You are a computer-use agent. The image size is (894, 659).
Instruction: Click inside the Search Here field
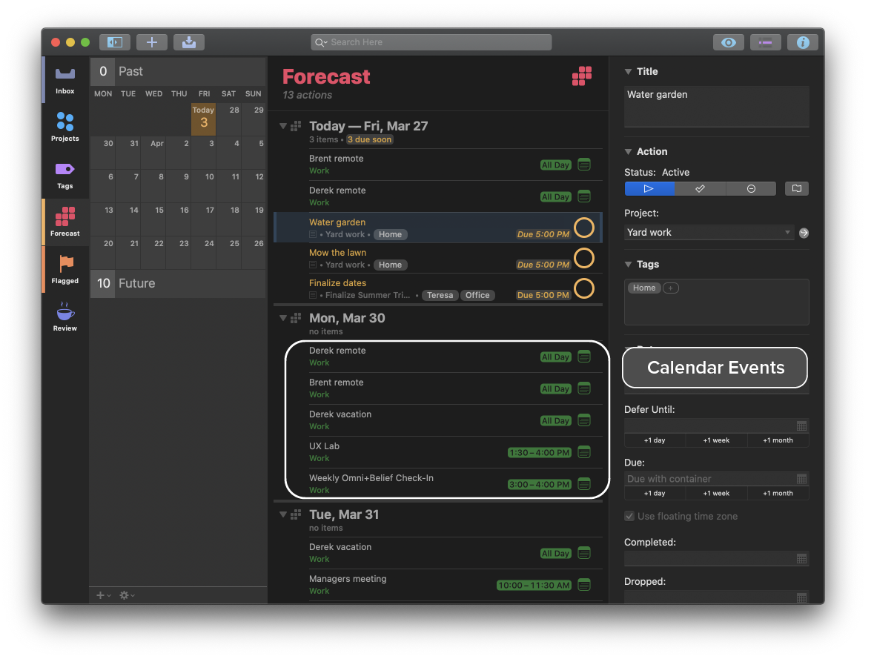point(430,42)
